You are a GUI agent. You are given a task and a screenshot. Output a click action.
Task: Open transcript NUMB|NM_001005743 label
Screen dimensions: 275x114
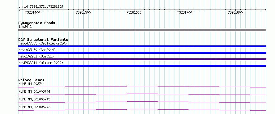tap(34, 107)
